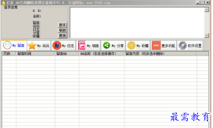The width and height of the screenshot is (213, 128).
Task: Close the 亿家 QQ空间 window
Action: [208, 2]
